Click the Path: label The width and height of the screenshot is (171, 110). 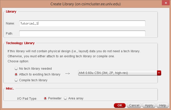click(9, 33)
